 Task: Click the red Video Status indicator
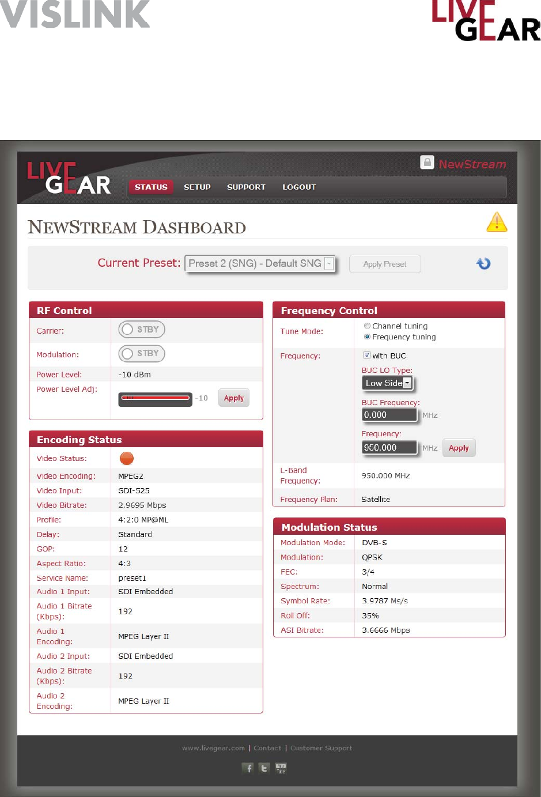tap(127, 458)
